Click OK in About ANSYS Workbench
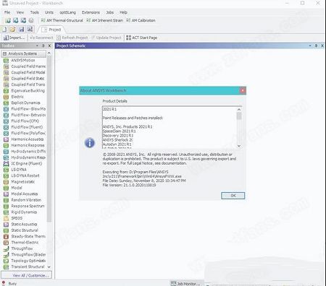 coord(233,196)
